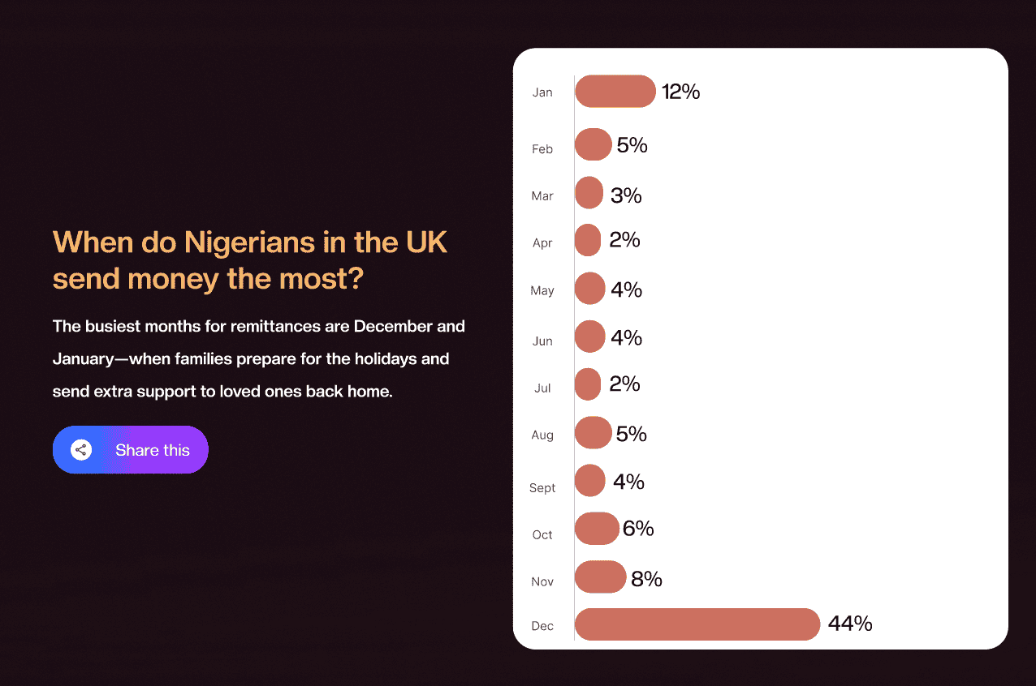This screenshot has height=686, width=1036.
Task: Click the August 5% bar
Action: (593, 433)
